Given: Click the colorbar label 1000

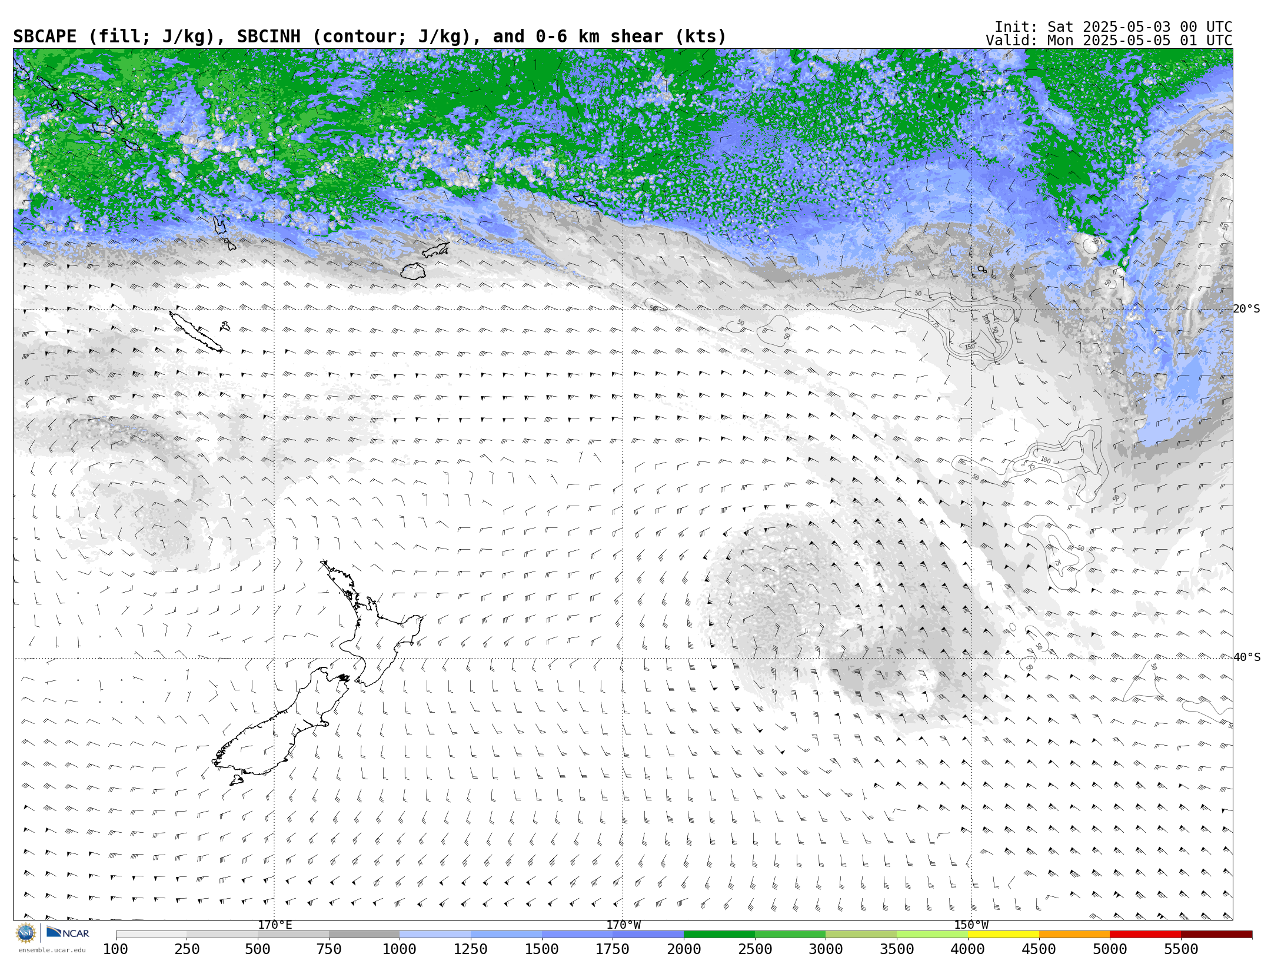Looking at the screenshot, I should [x=400, y=949].
